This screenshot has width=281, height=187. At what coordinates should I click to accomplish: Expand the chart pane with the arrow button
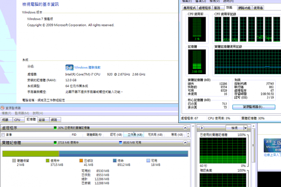(202, 128)
